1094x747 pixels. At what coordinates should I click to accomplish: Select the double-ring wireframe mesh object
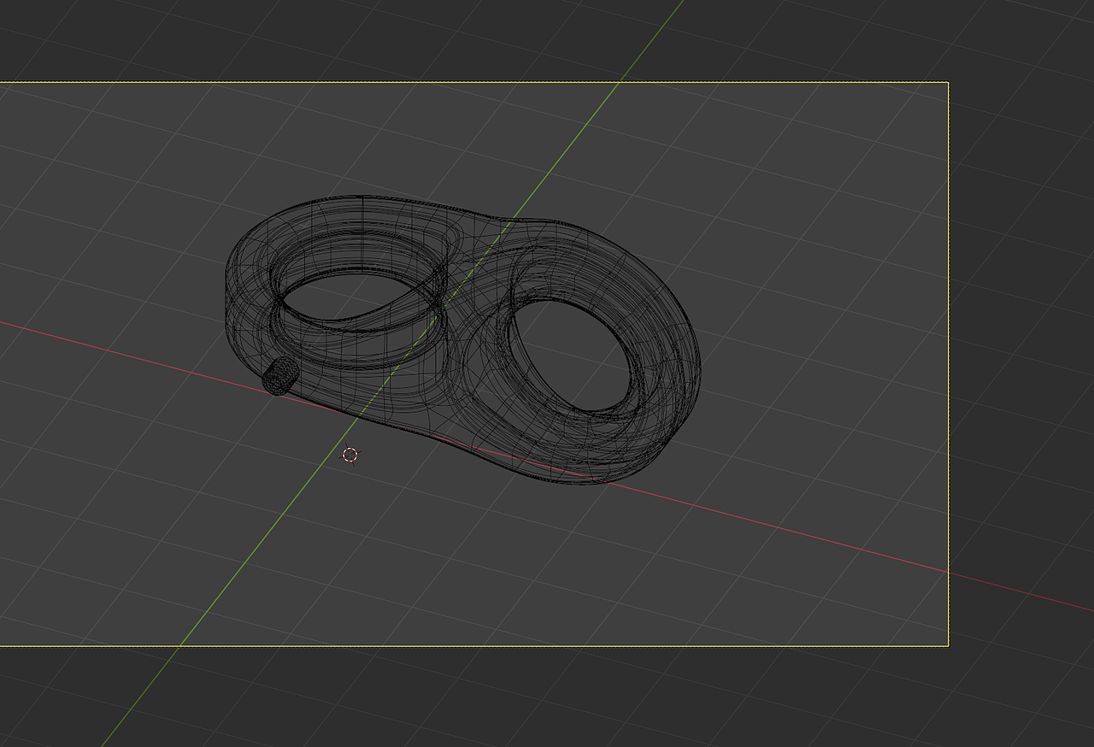(462, 340)
